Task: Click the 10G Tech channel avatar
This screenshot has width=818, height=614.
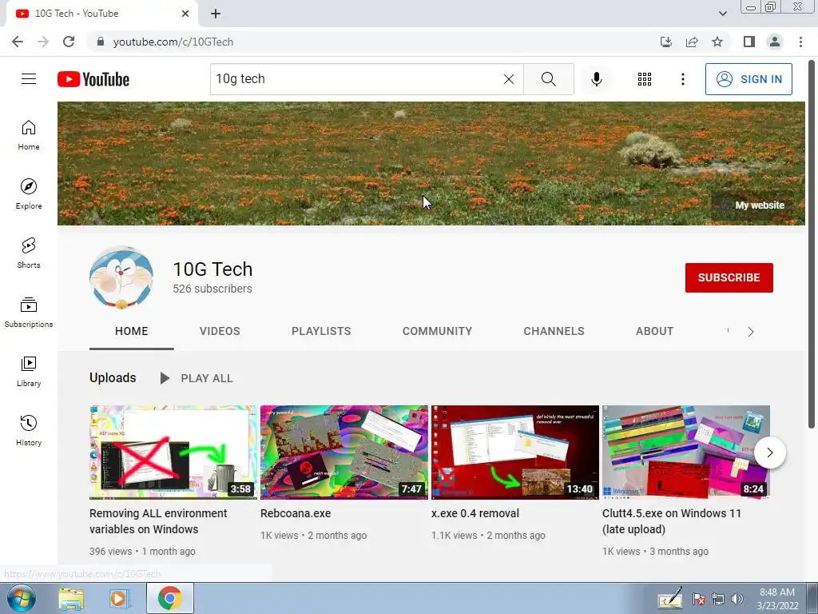Action: 121,277
